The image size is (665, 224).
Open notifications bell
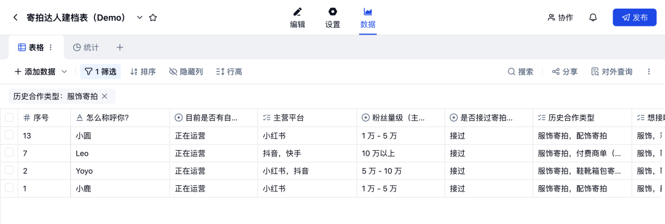(x=594, y=17)
